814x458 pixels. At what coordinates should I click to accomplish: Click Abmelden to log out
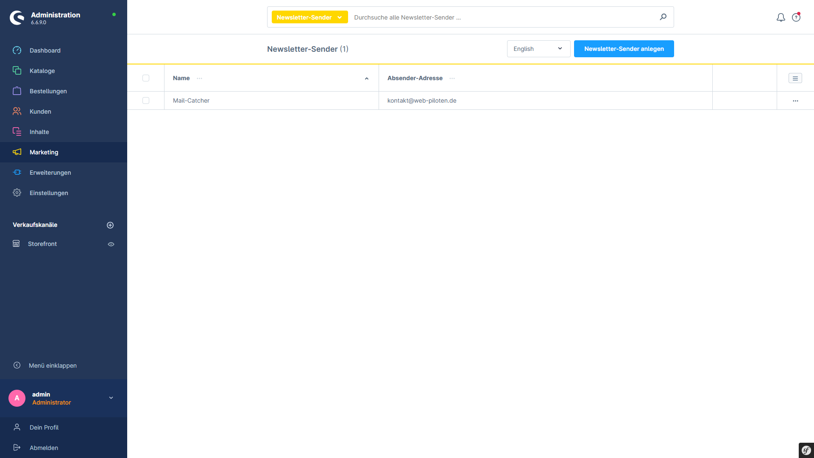[44, 448]
